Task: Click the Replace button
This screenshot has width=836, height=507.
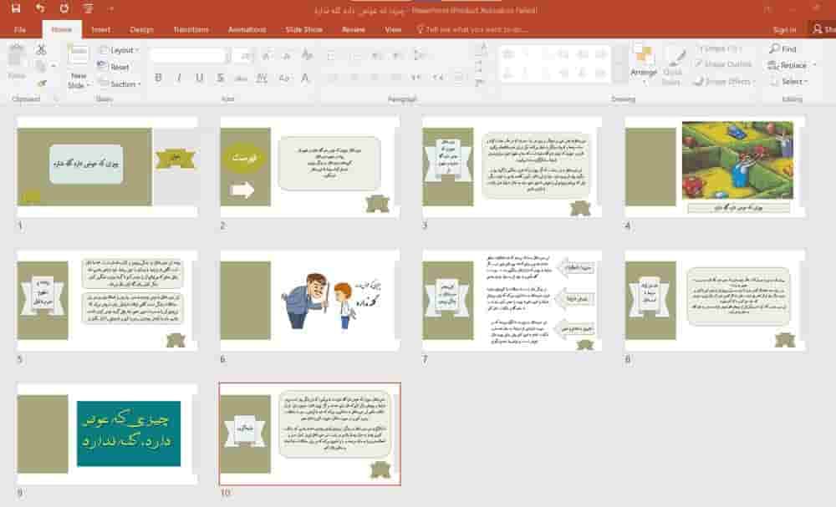Action: (x=792, y=65)
